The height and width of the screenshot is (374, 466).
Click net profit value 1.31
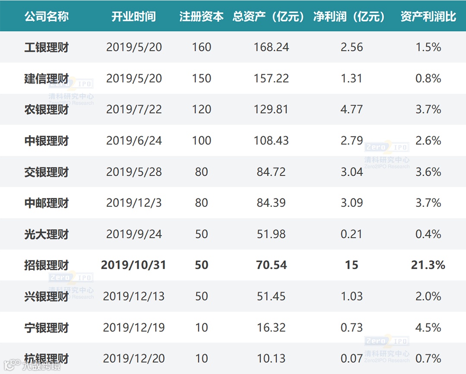pyautogui.click(x=352, y=79)
